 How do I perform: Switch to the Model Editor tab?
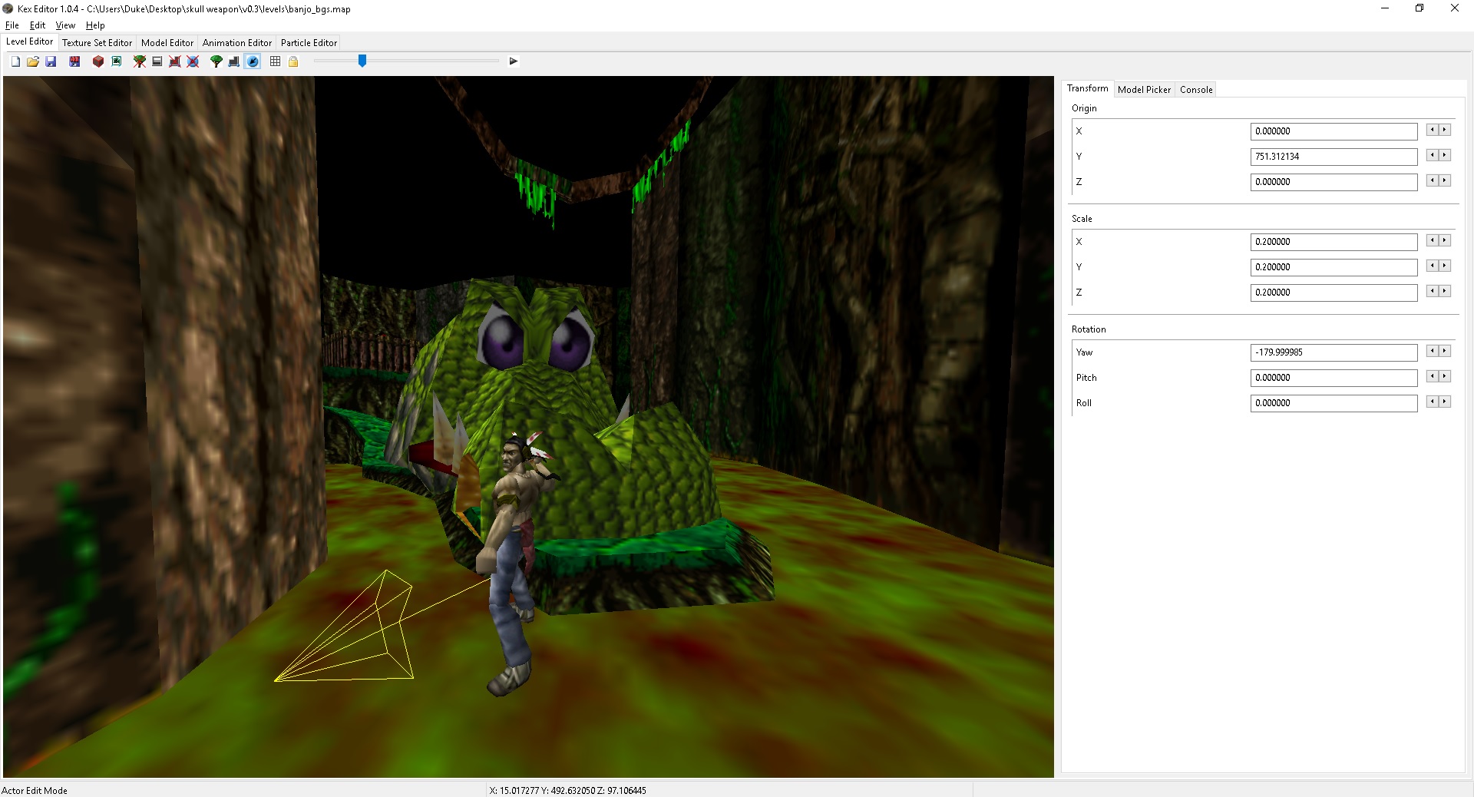tap(167, 43)
